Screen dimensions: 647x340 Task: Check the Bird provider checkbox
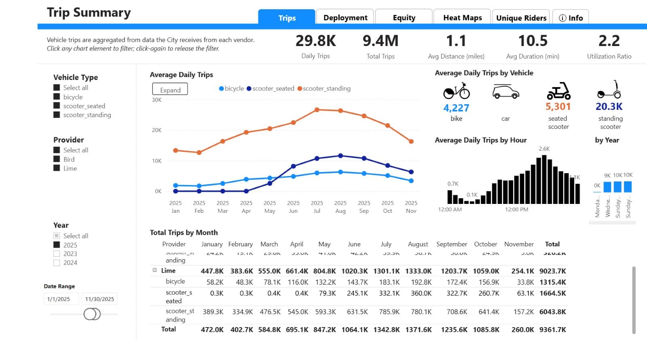tap(57, 159)
